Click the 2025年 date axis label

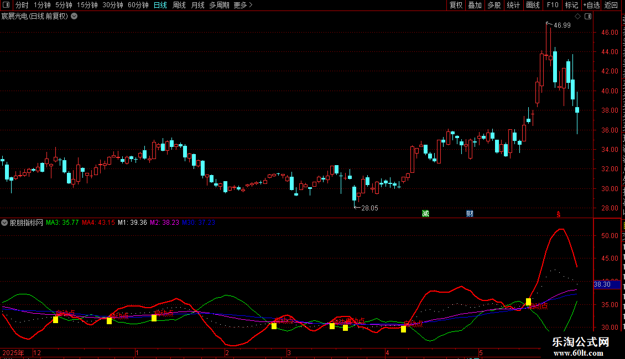pos(13,353)
